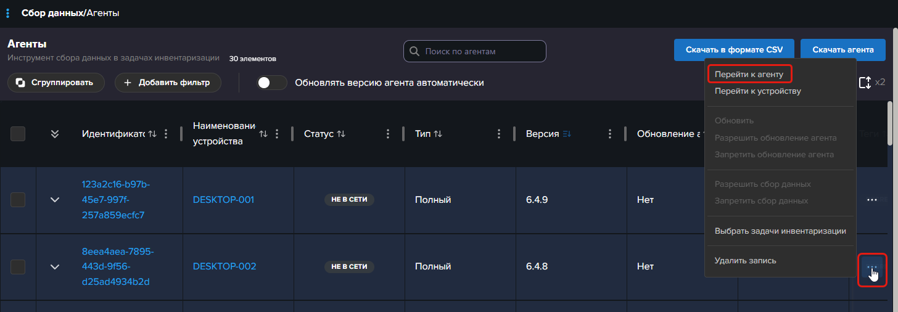Image resolution: width=898 pixels, height=312 pixels.
Task: Expand all rows with double chevron
Action: (55, 134)
